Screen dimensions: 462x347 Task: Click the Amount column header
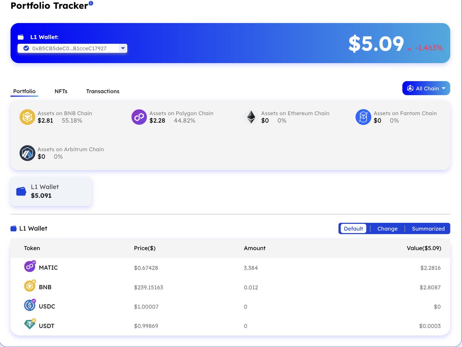tap(255, 248)
